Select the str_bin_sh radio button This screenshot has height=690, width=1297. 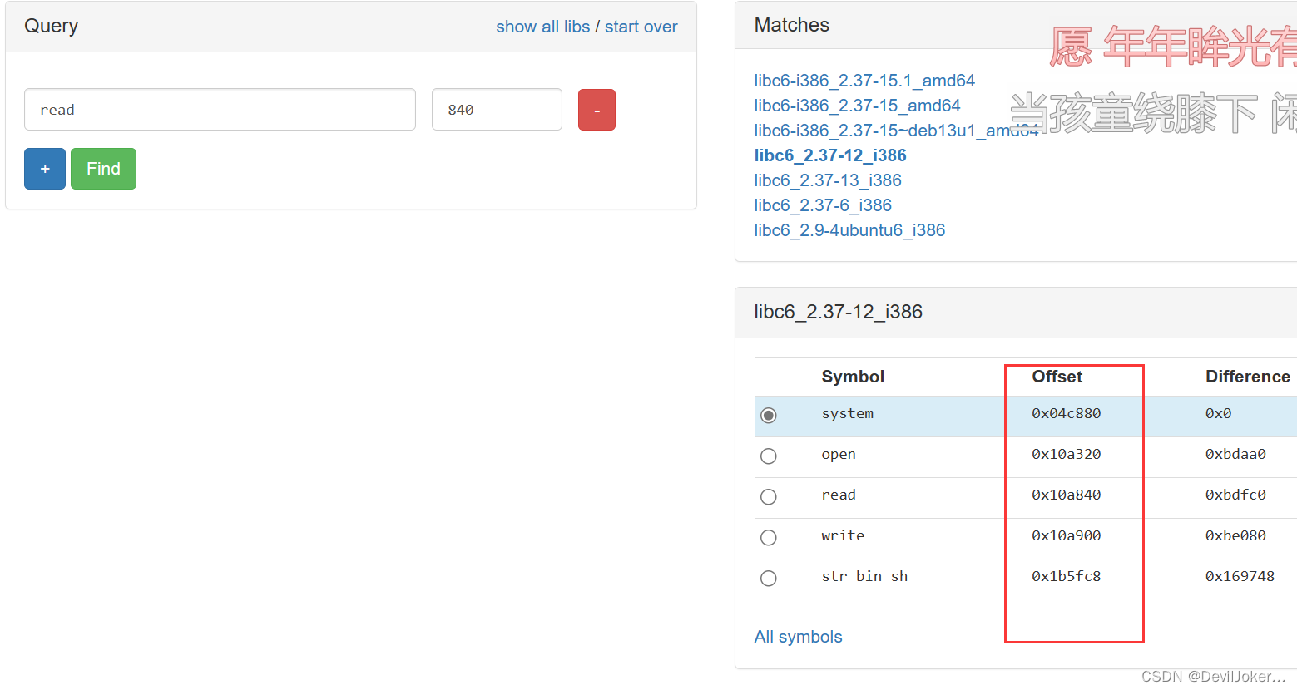point(768,578)
